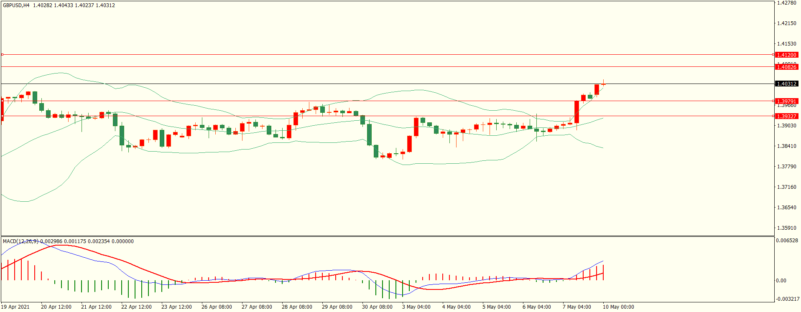Viewport: 801px width, 312px height.
Task: Click the 1.35910 price scale value
Action: click(x=786, y=228)
